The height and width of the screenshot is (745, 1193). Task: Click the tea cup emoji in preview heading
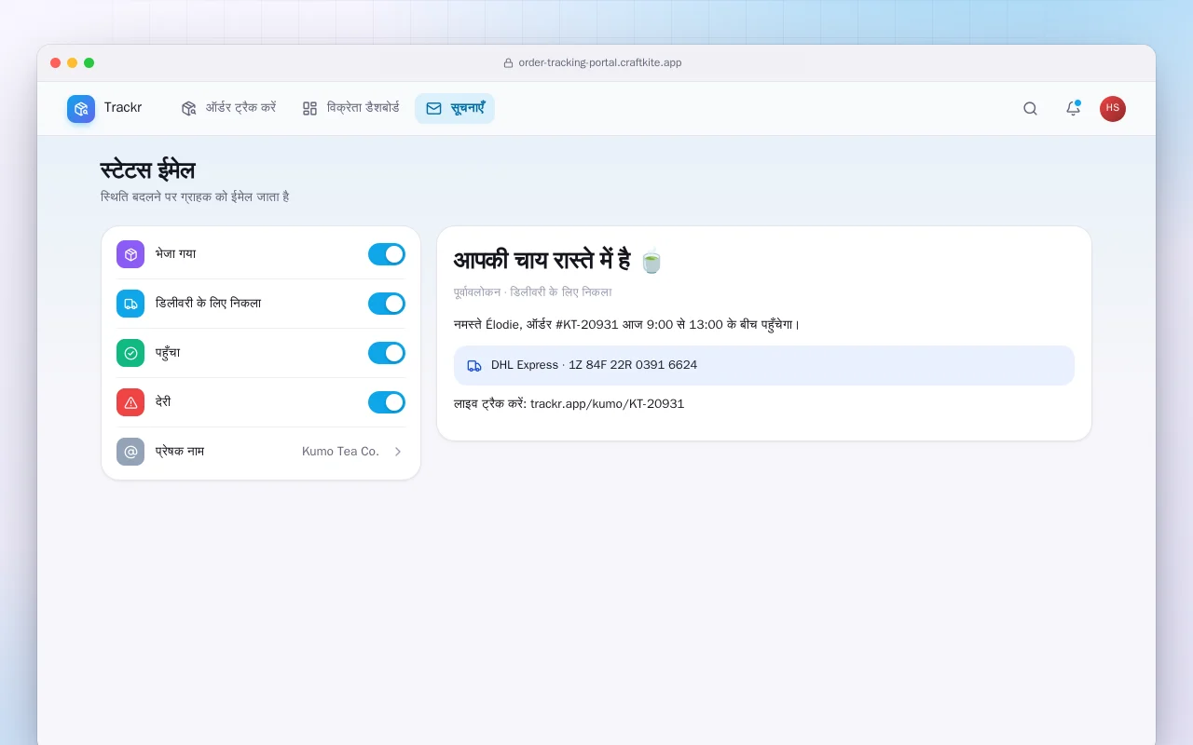pos(651,261)
